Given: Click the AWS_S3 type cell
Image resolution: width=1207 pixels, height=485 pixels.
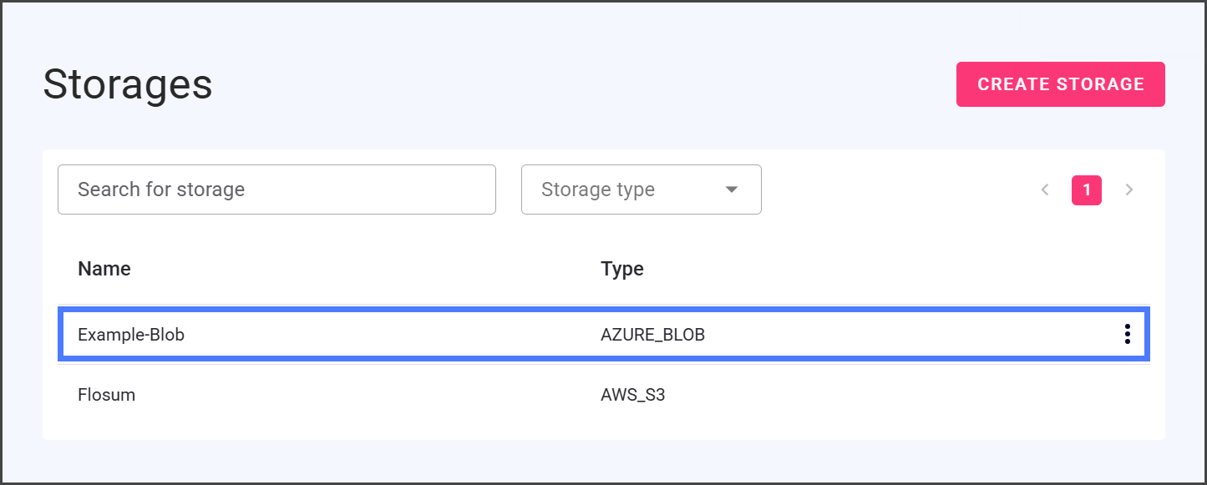Looking at the screenshot, I should pos(632,395).
